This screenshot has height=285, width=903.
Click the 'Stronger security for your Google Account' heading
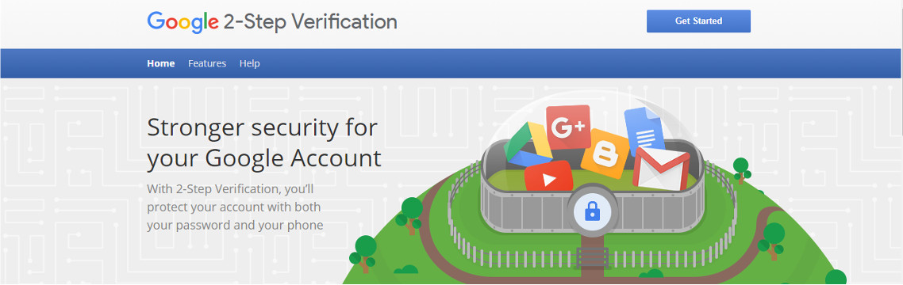[x=263, y=142]
